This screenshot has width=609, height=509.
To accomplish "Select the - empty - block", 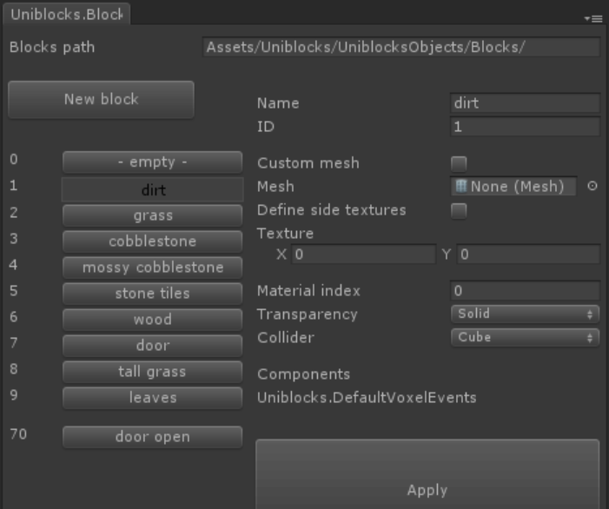I will pyautogui.click(x=153, y=162).
